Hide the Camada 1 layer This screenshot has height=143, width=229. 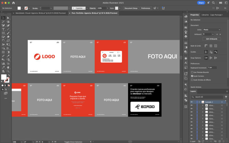point(191,102)
